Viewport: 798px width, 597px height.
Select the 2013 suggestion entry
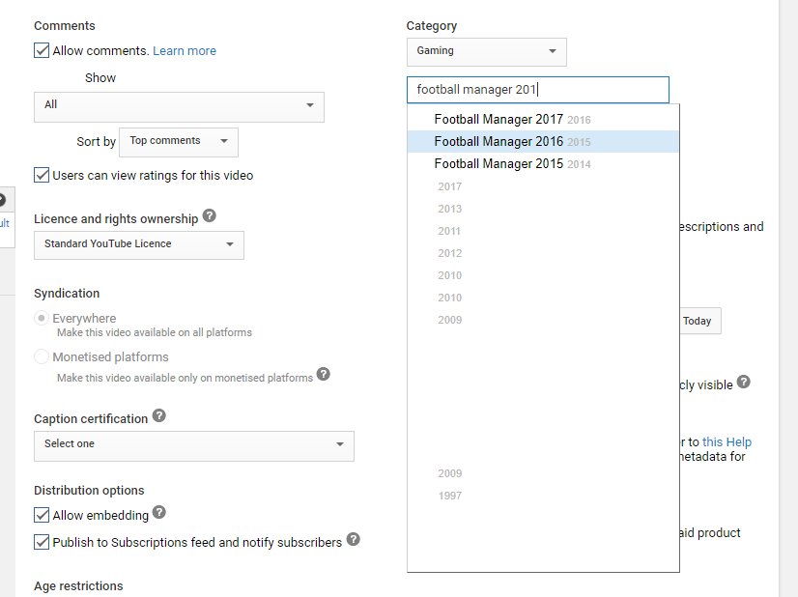pos(543,209)
